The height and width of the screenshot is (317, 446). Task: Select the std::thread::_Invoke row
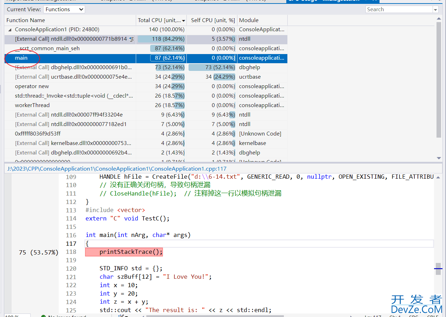coord(146,96)
